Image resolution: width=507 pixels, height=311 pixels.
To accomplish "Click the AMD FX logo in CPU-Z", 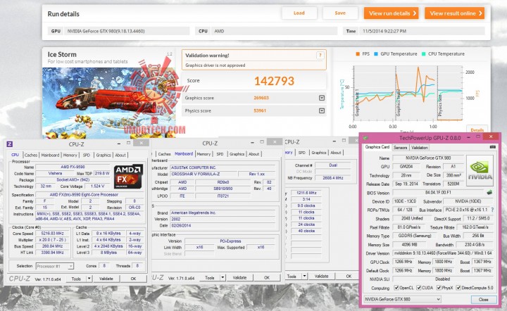I will (128, 176).
